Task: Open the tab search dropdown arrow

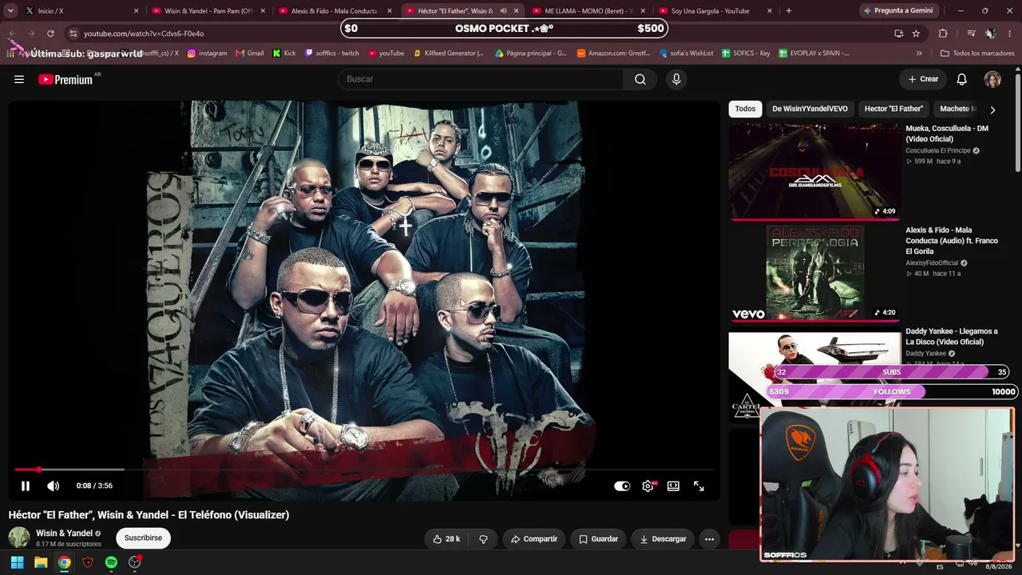Action: pos(10,11)
